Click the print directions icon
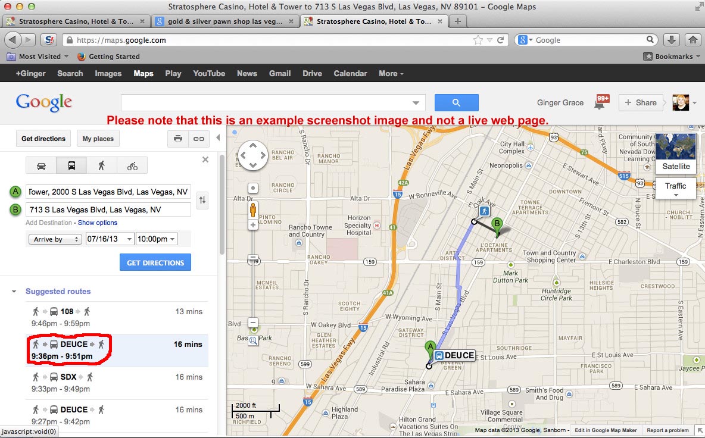This screenshot has width=705, height=438. (x=177, y=139)
